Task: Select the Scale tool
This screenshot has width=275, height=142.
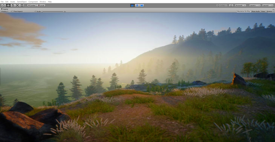Action: pos(17,5)
